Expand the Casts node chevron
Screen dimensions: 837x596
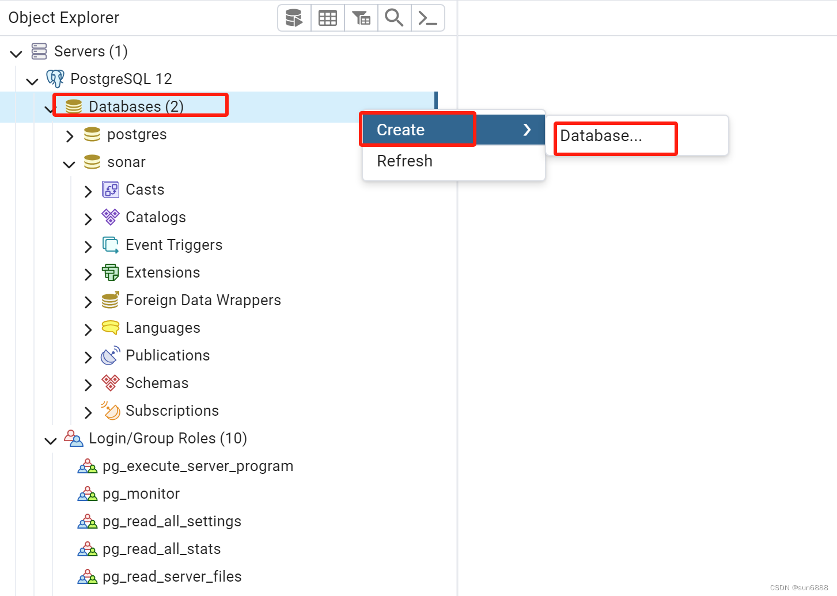pos(88,191)
